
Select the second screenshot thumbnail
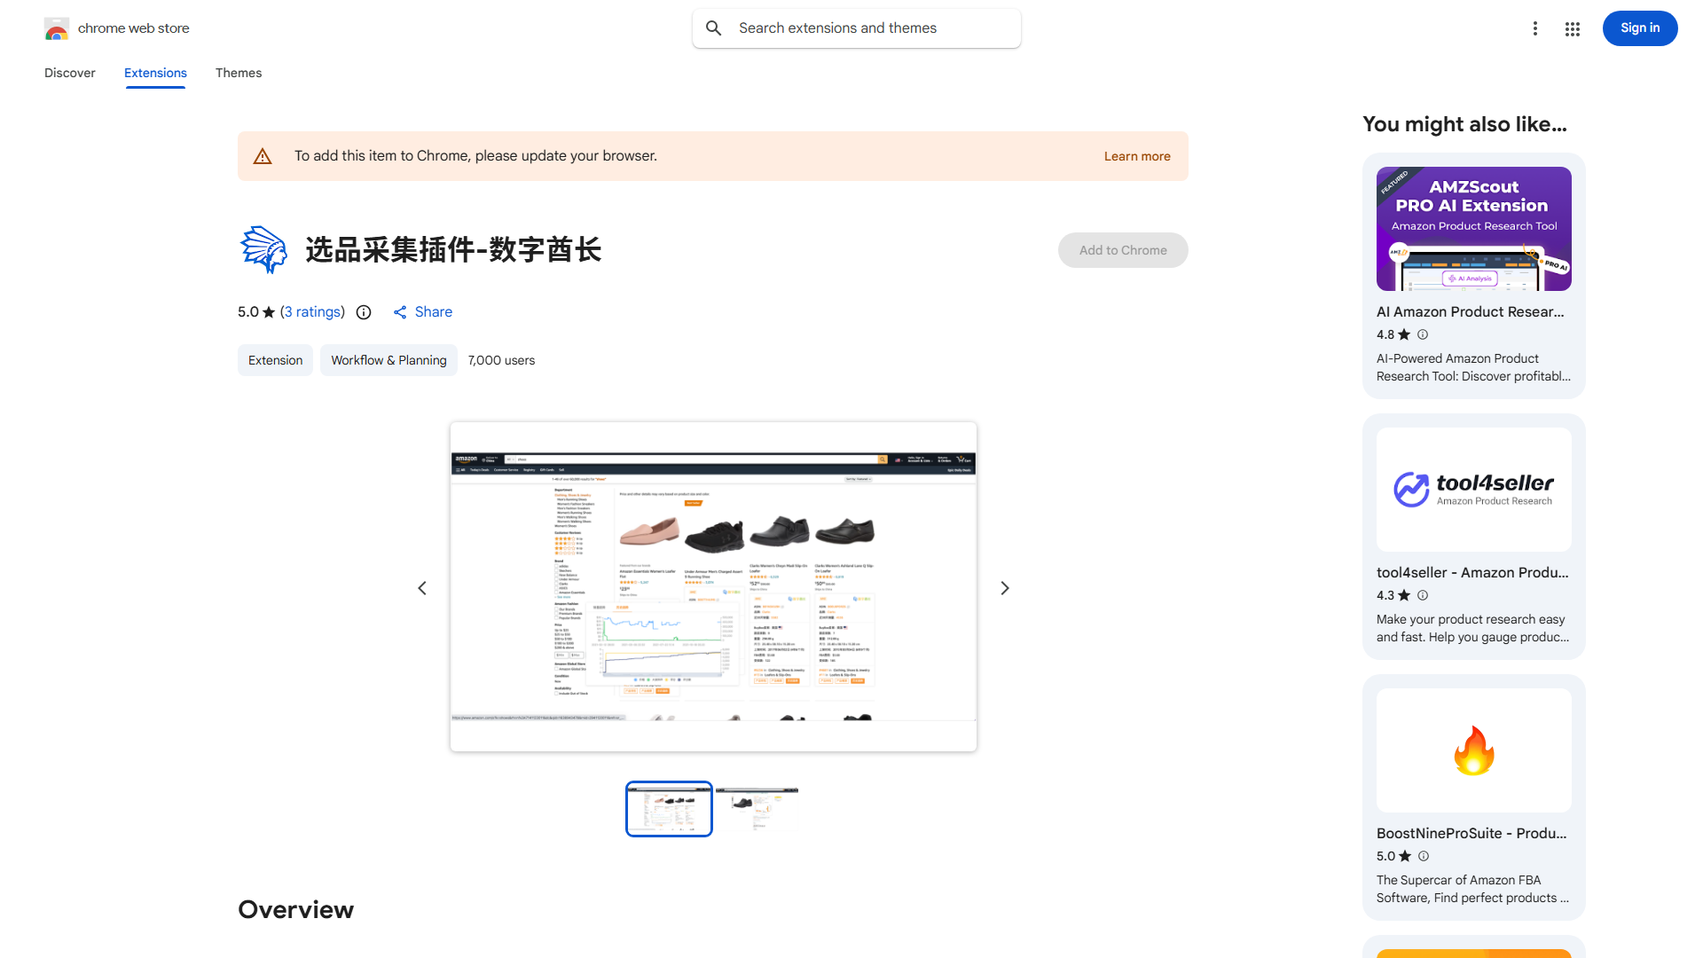pos(757,808)
